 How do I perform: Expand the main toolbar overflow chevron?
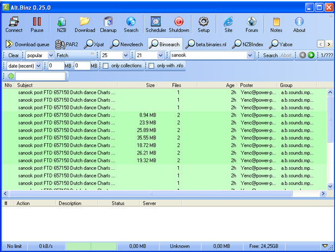pyautogui.click(x=331, y=17)
